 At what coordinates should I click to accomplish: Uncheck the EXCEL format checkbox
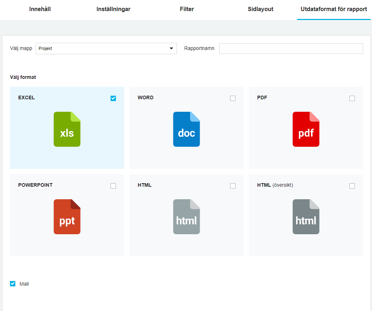pyautogui.click(x=113, y=98)
